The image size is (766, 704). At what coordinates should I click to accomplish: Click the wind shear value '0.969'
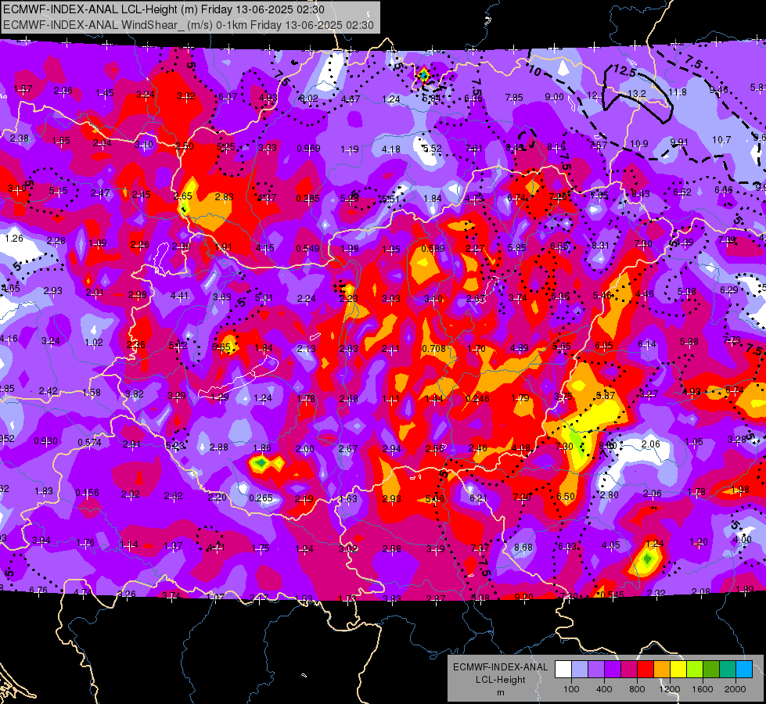(309, 148)
